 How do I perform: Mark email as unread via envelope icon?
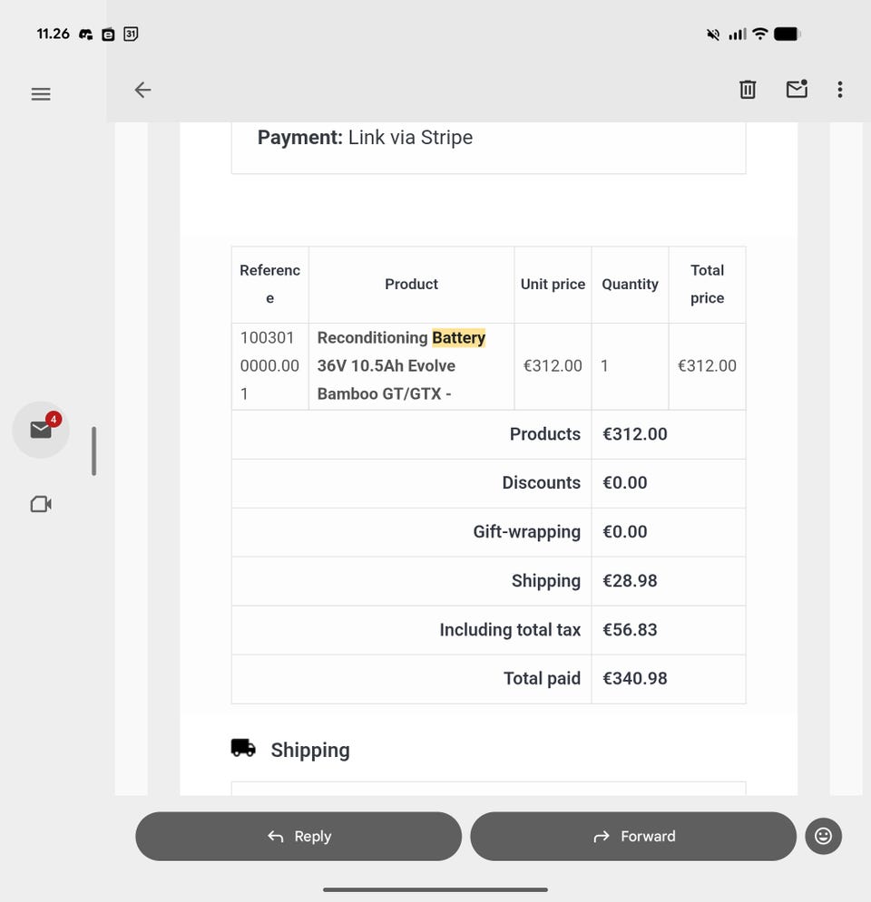pos(797,89)
